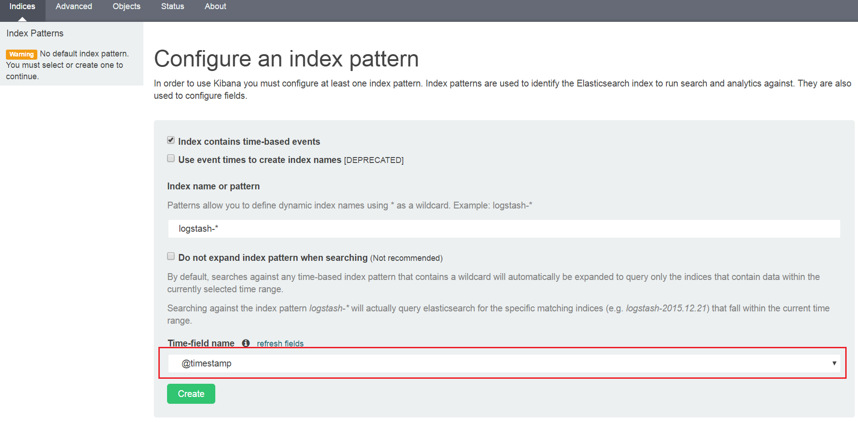The image size is (858, 422).
Task: Open the About tab
Action: 215,6
